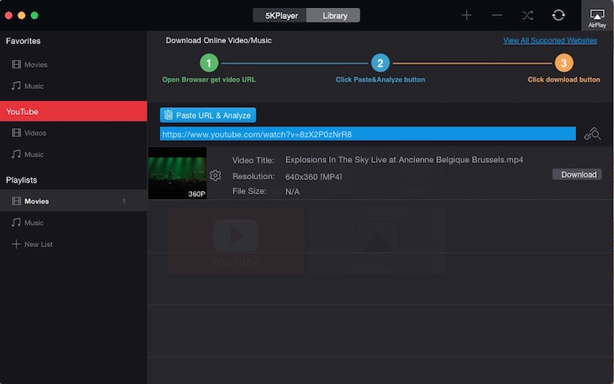Click the minus remove icon in top toolbar

(x=497, y=15)
